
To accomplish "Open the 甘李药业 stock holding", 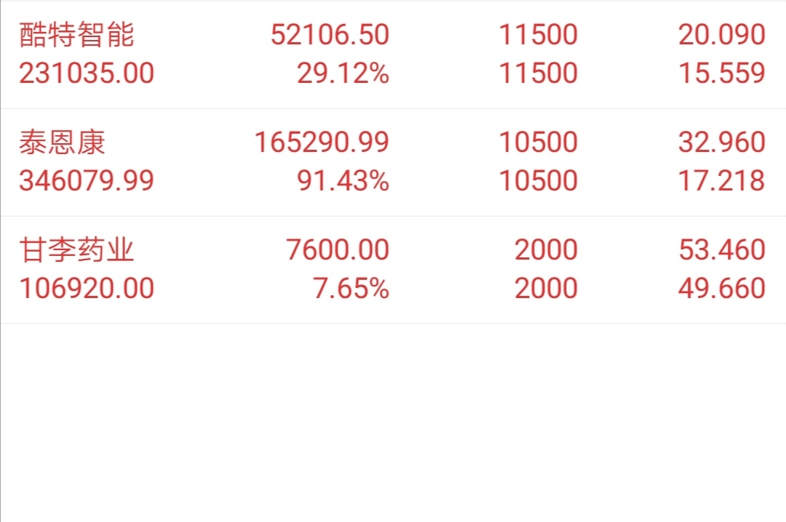I will [393, 270].
